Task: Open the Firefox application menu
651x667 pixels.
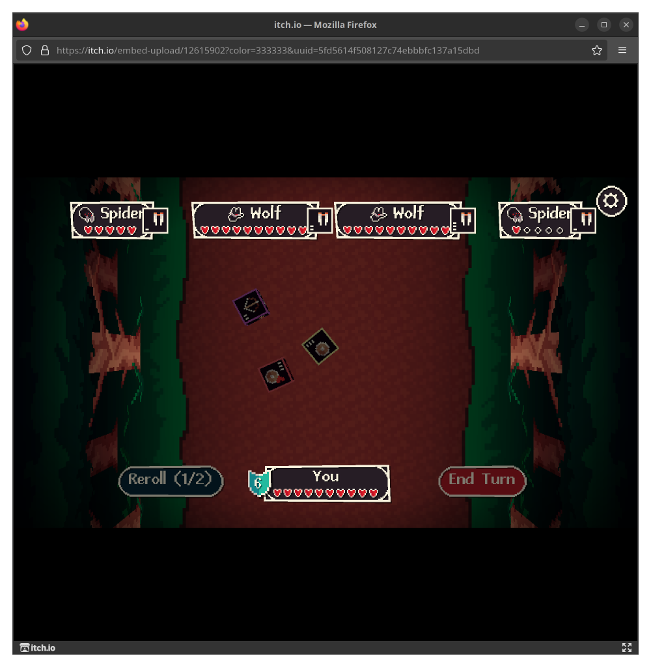Action: click(x=622, y=50)
